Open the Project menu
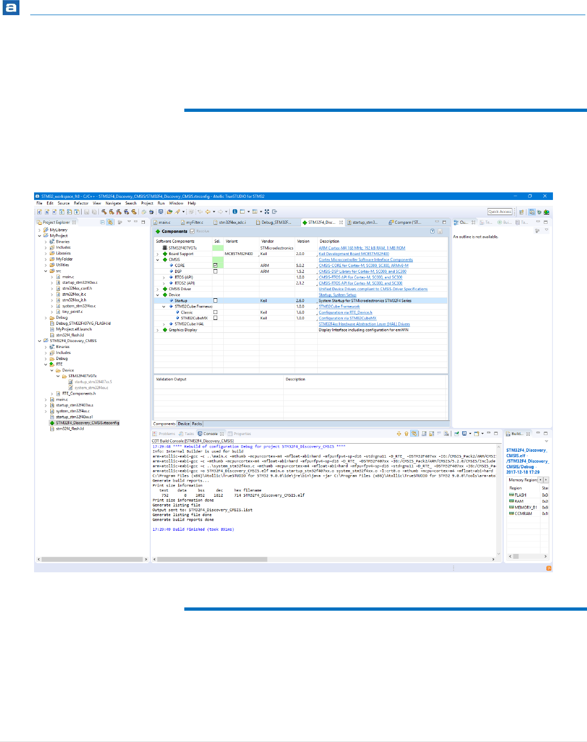The width and height of the screenshot is (587, 742). 147,203
